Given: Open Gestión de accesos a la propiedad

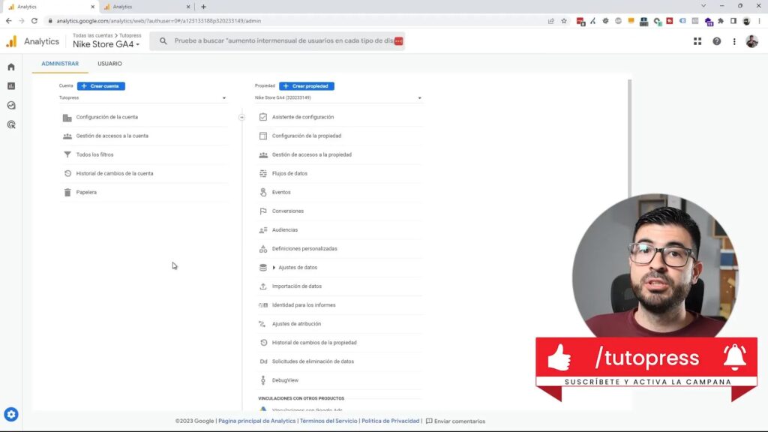Looking at the screenshot, I should pos(311,154).
